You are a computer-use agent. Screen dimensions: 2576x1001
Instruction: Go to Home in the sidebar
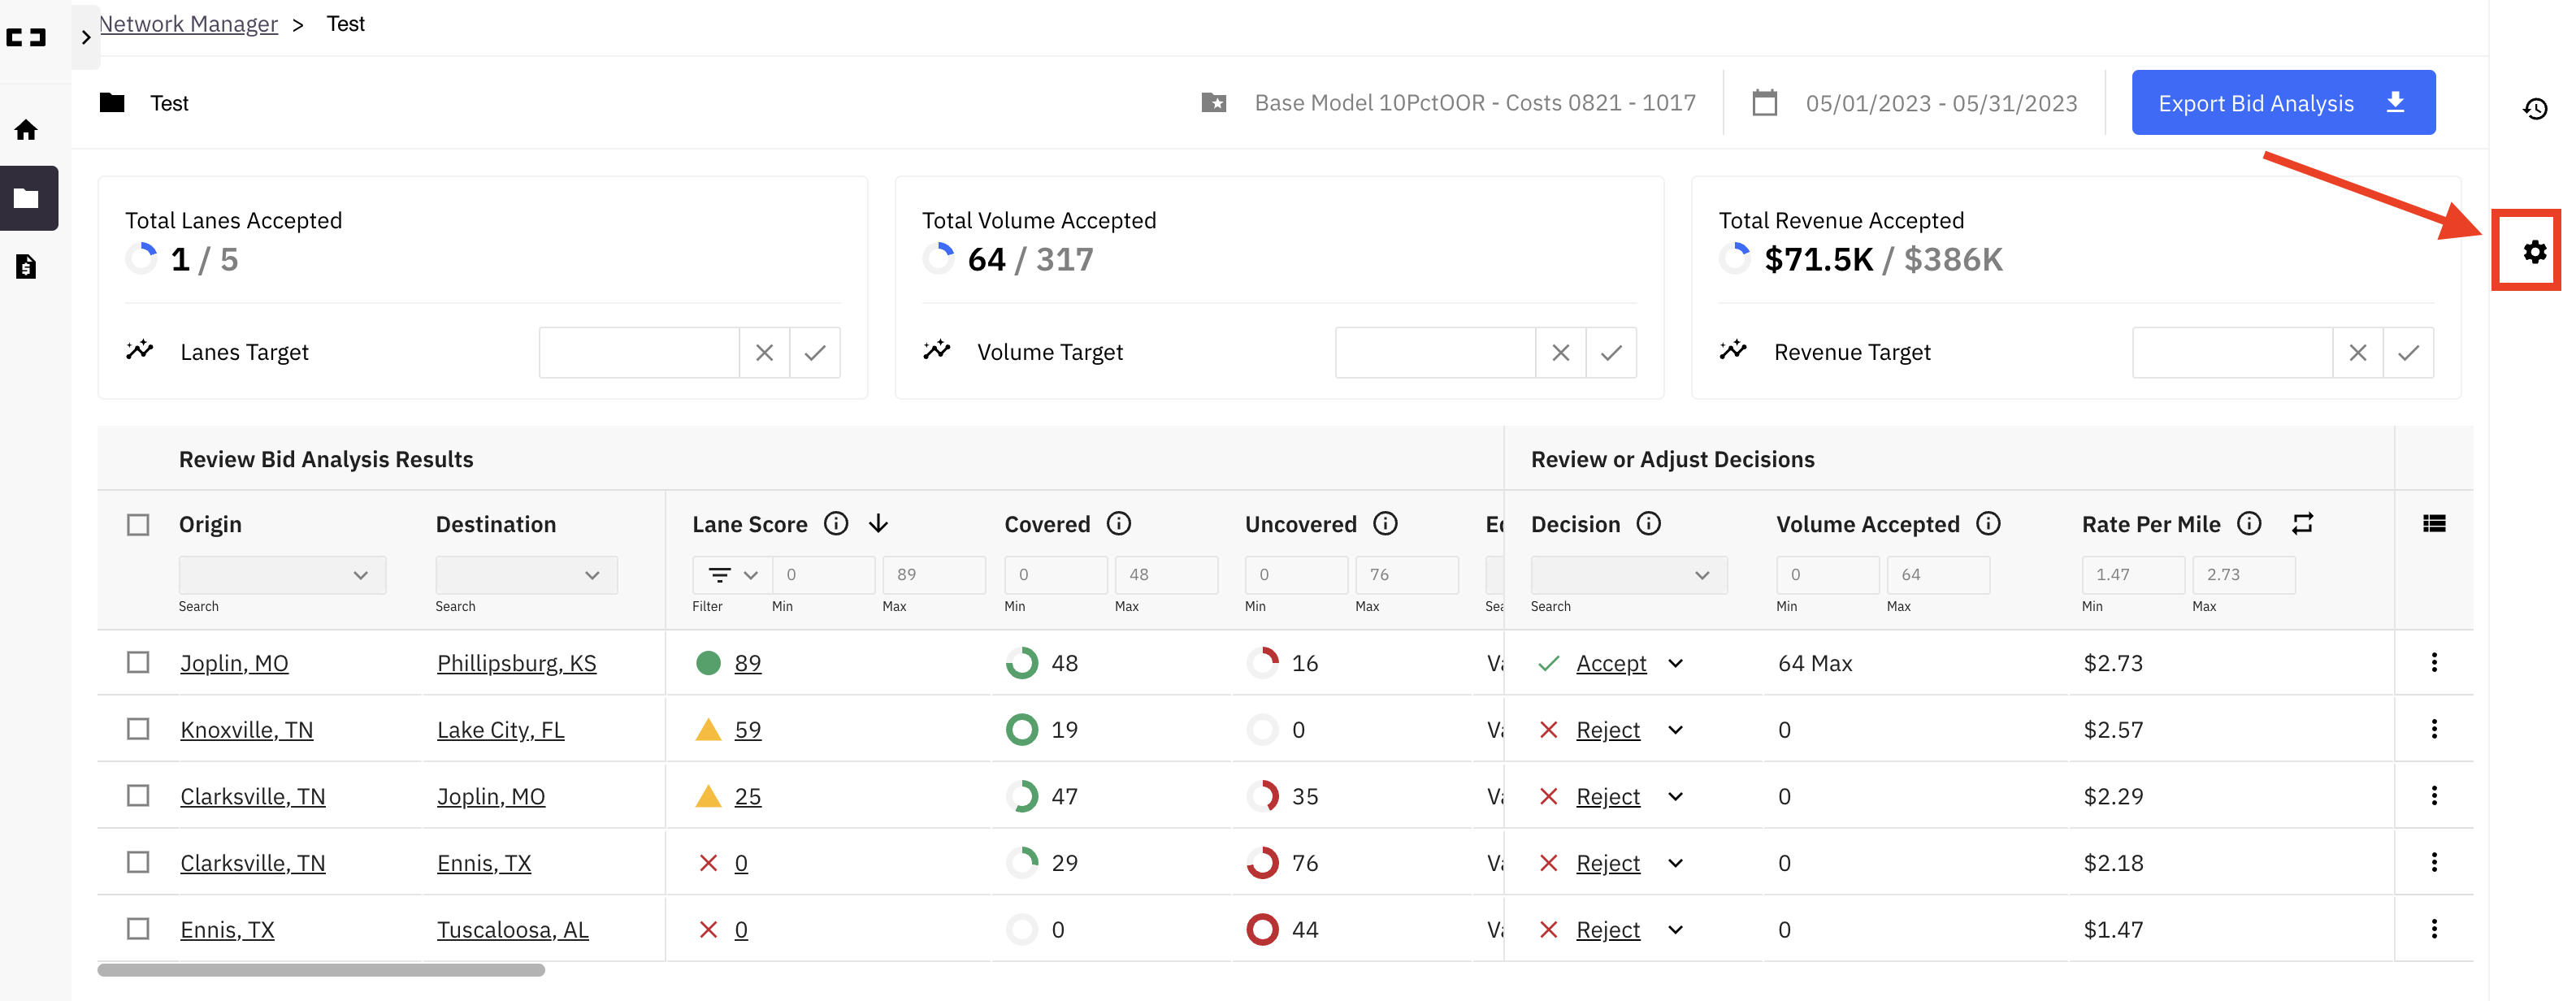(27, 130)
